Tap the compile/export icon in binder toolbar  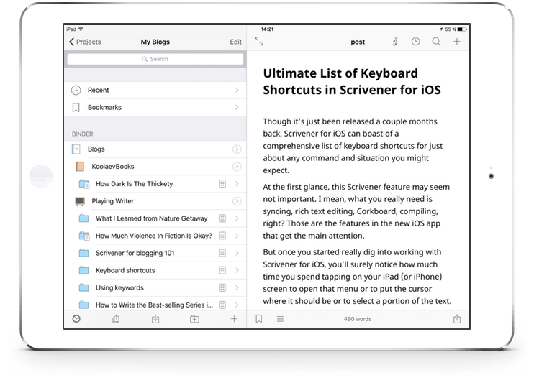(116, 319)
